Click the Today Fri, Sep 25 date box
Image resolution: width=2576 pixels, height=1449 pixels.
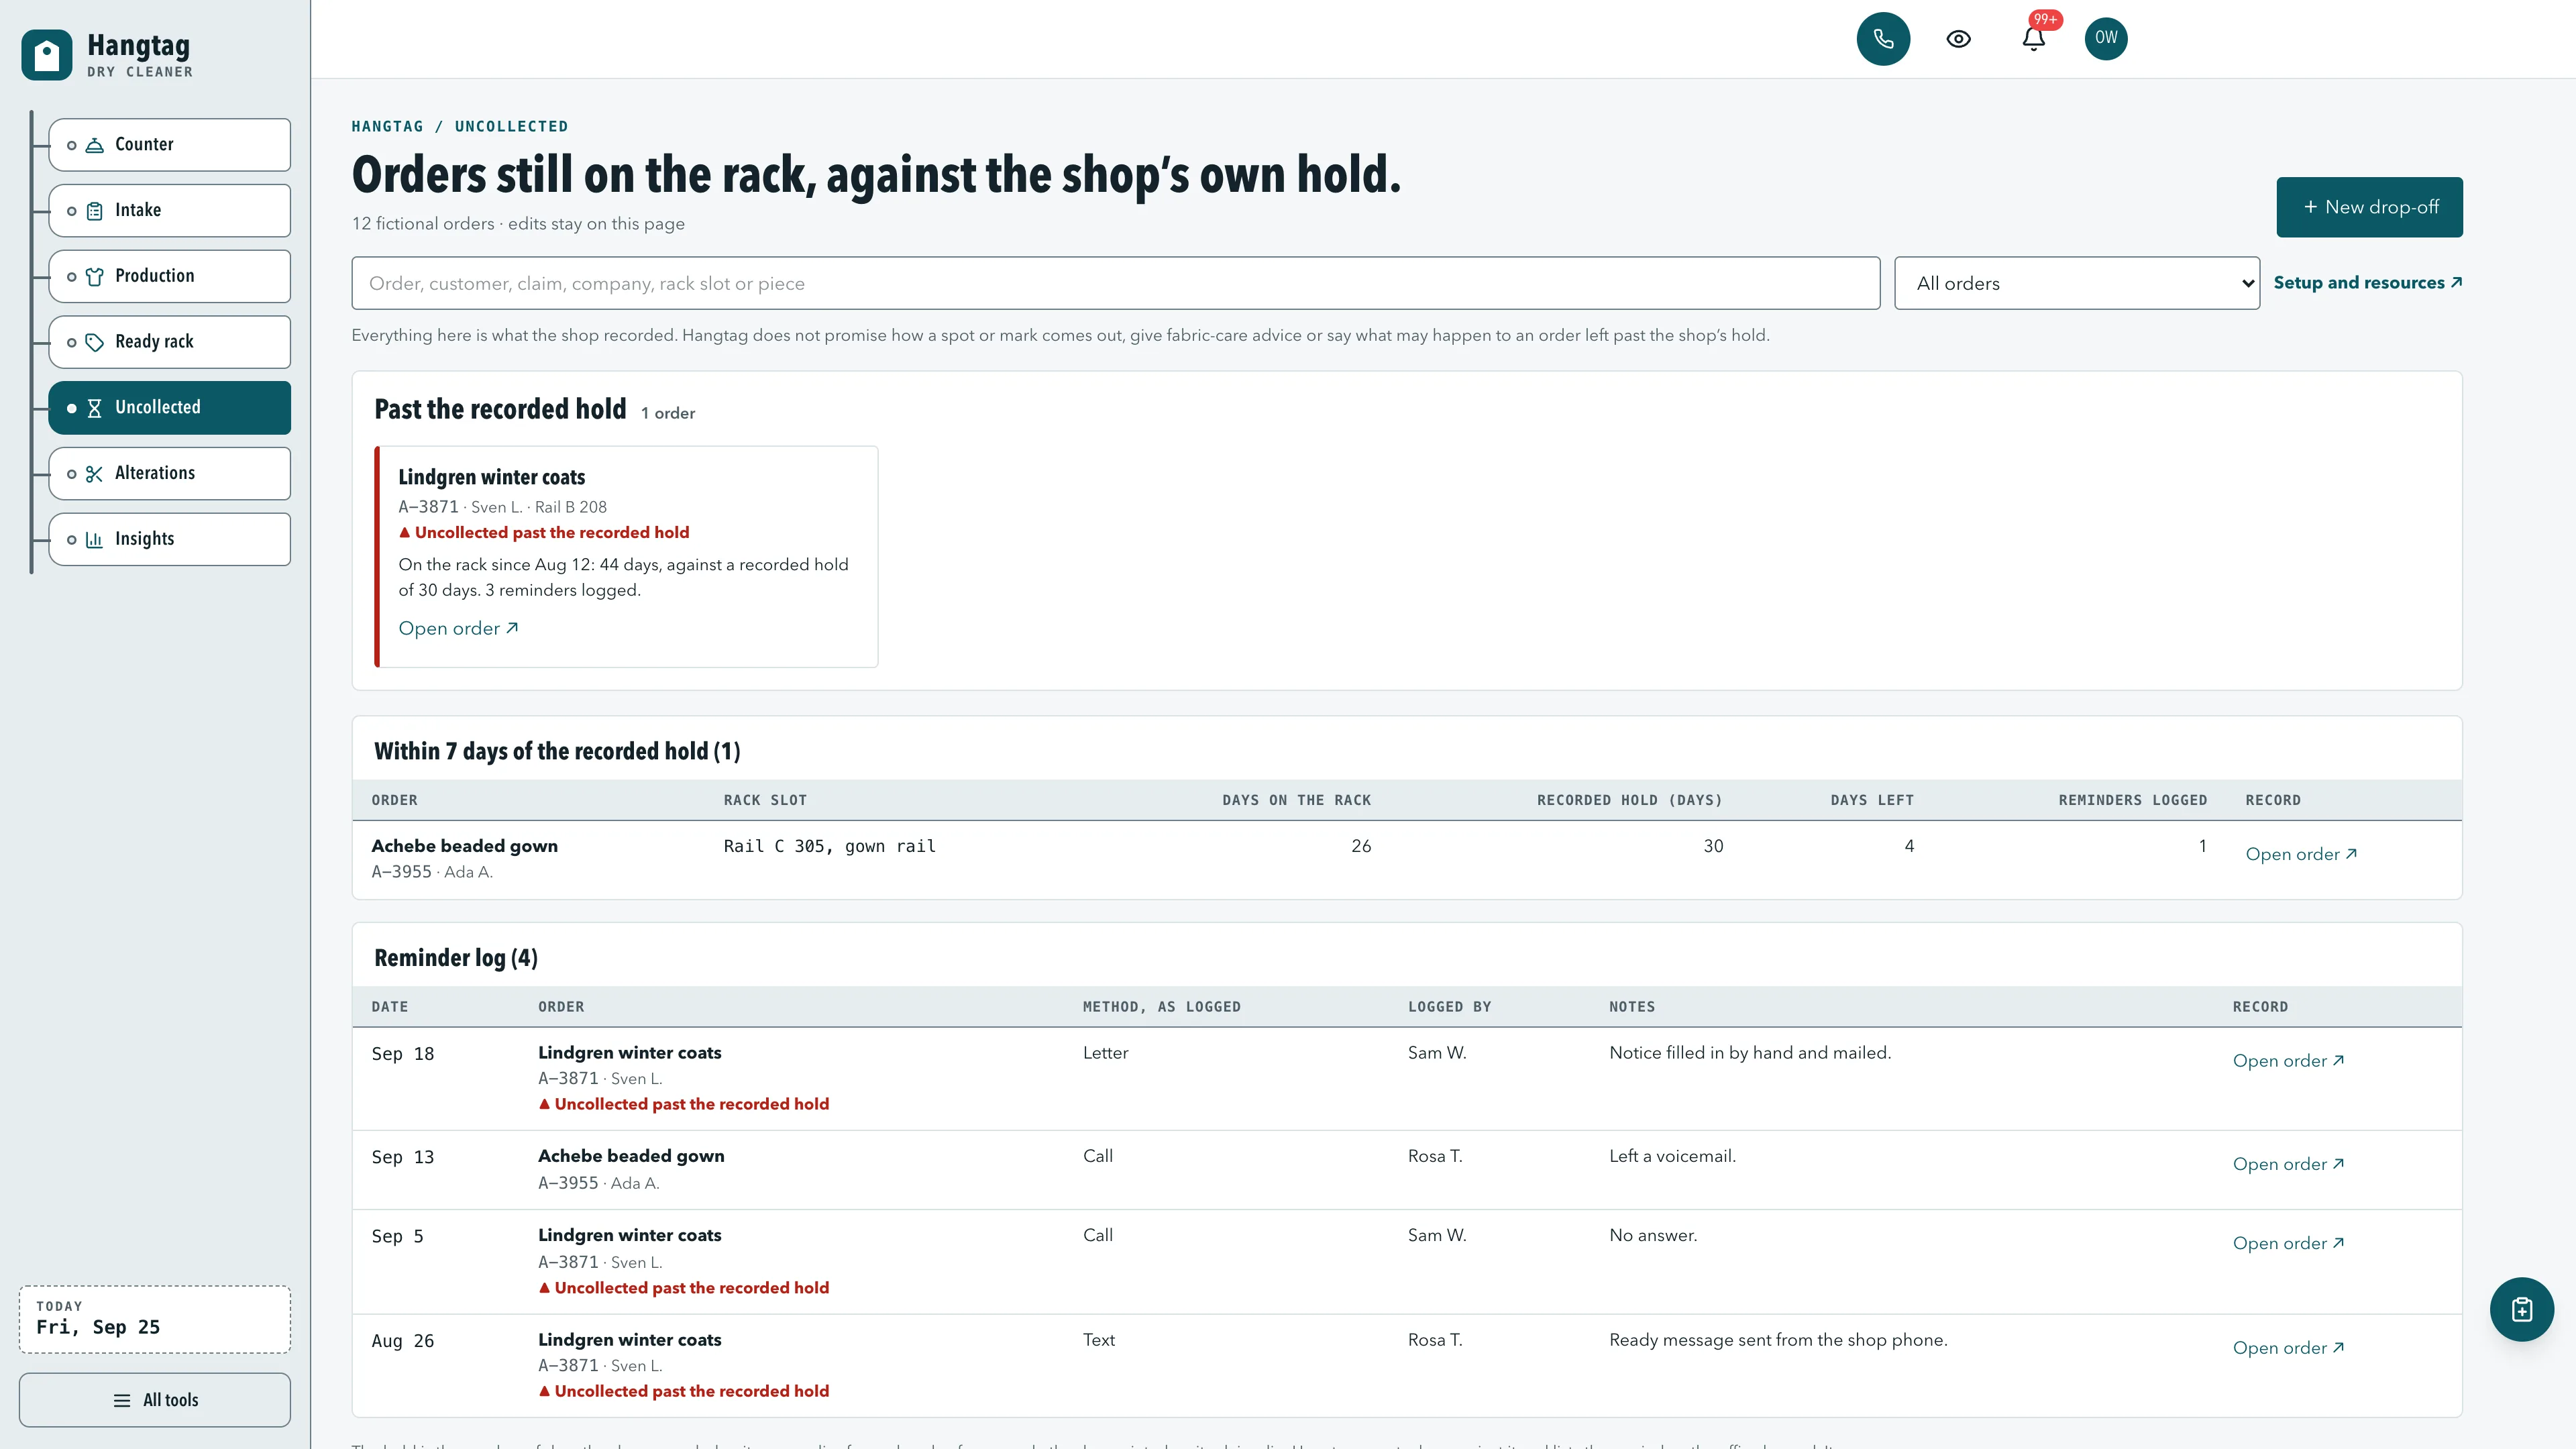click(155, 1319)
